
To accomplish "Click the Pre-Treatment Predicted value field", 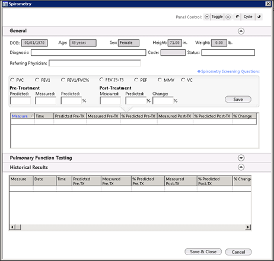I will click(x=20, y=100).
